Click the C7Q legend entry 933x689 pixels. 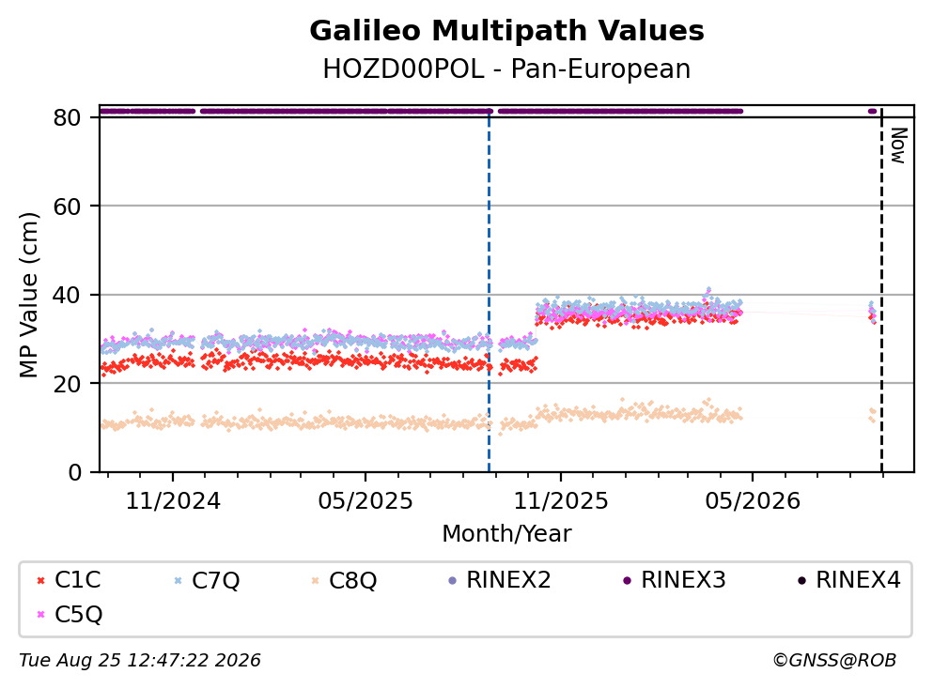click(x=207, y=579)
